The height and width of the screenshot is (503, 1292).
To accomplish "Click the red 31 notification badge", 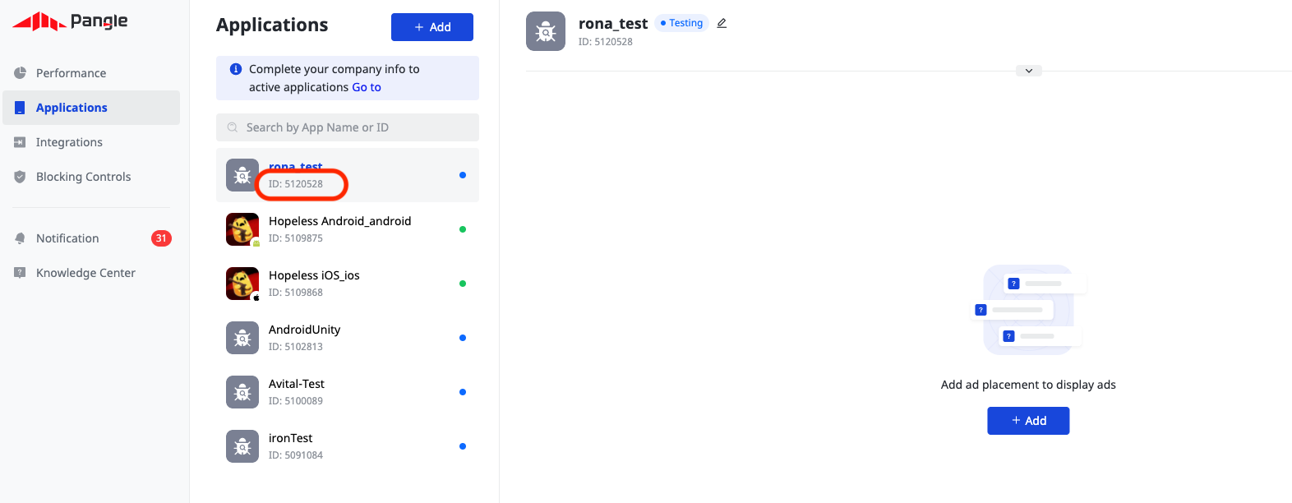I will [161, 238].
